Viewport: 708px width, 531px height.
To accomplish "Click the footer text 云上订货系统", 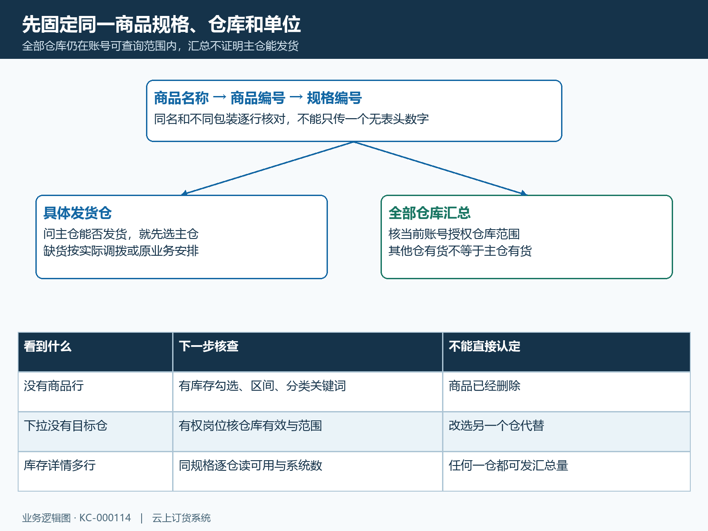I will (181, 518).
